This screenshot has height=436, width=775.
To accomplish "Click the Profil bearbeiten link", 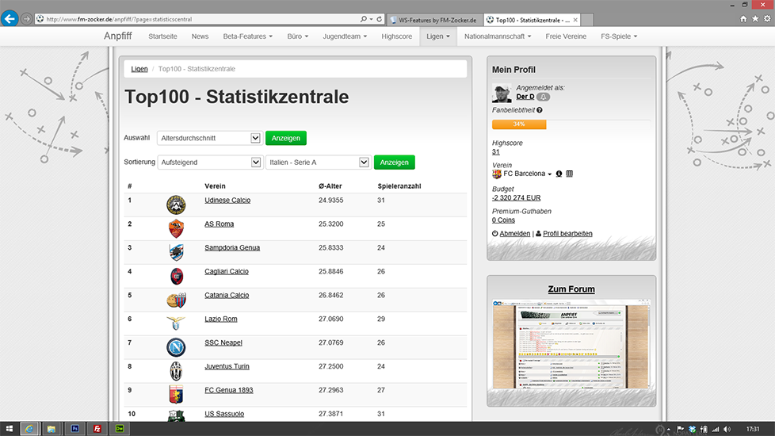I will (567, 234).
